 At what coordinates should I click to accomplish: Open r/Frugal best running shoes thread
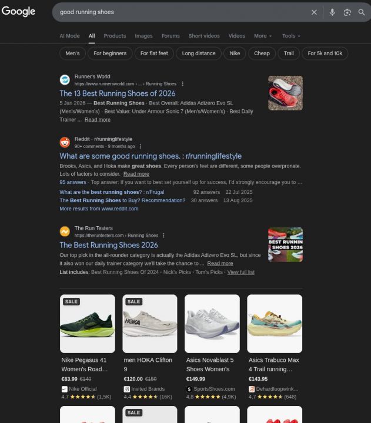tap(112, 192)
